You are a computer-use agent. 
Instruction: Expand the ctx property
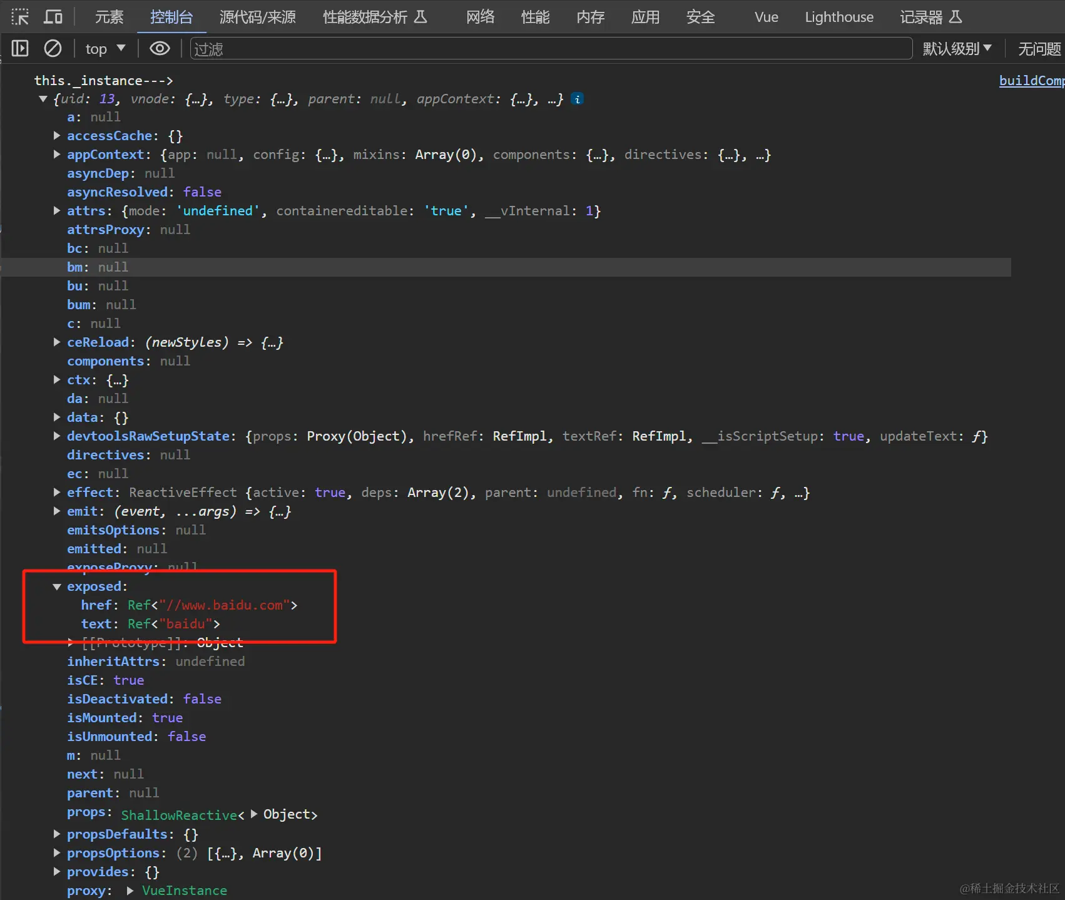click(57, 379)
